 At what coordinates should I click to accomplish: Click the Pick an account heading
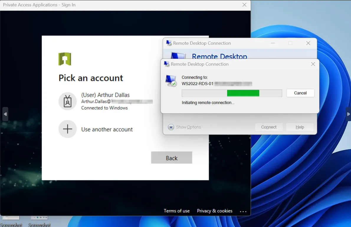[91, 78]
